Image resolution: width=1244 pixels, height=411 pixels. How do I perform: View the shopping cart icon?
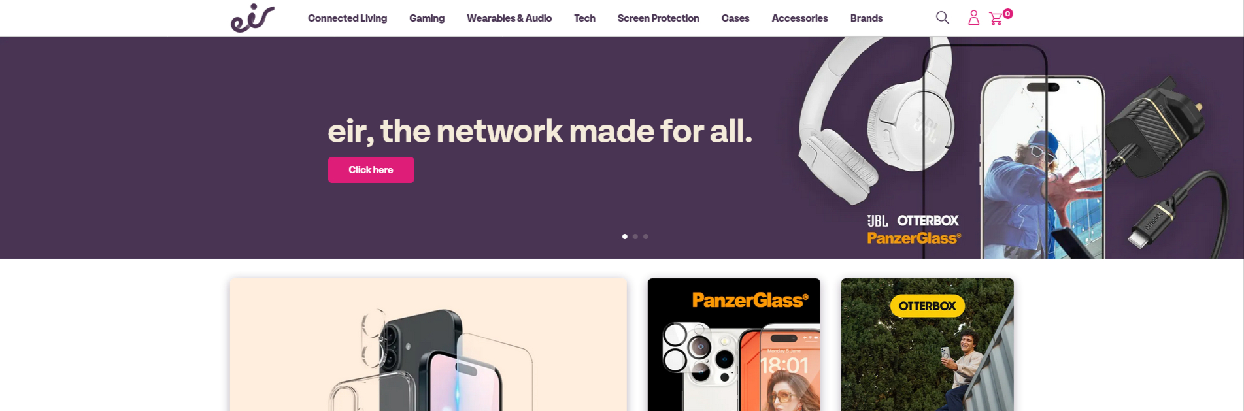click(996, 19)
